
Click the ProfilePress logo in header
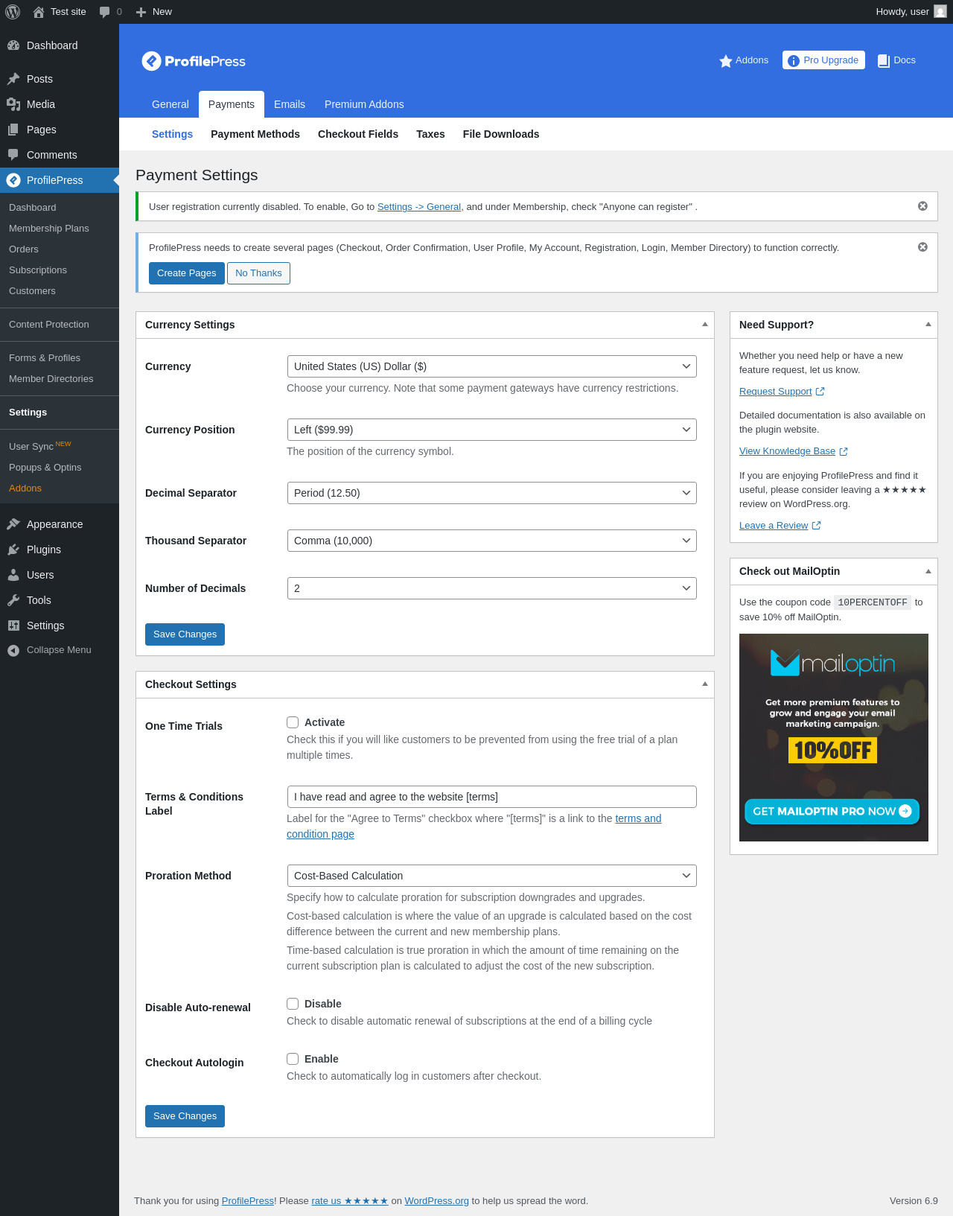coord(194,61)
